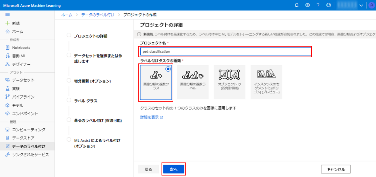Screen dimensions: 376x177
Task: Click ホーム in the breadcrumb
Action: [x=67, y=15]
